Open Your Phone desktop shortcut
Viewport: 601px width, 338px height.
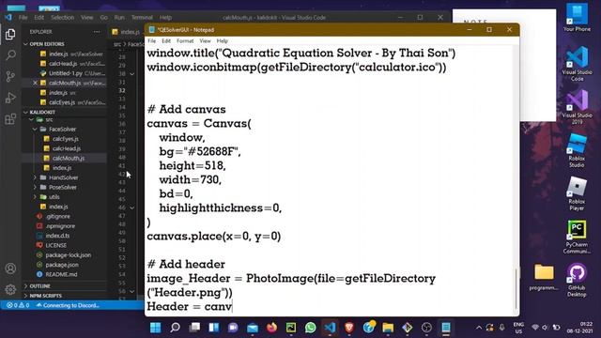(x=577, y=17)
